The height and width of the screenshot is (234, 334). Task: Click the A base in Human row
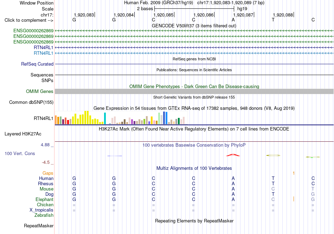pos(233,179)
